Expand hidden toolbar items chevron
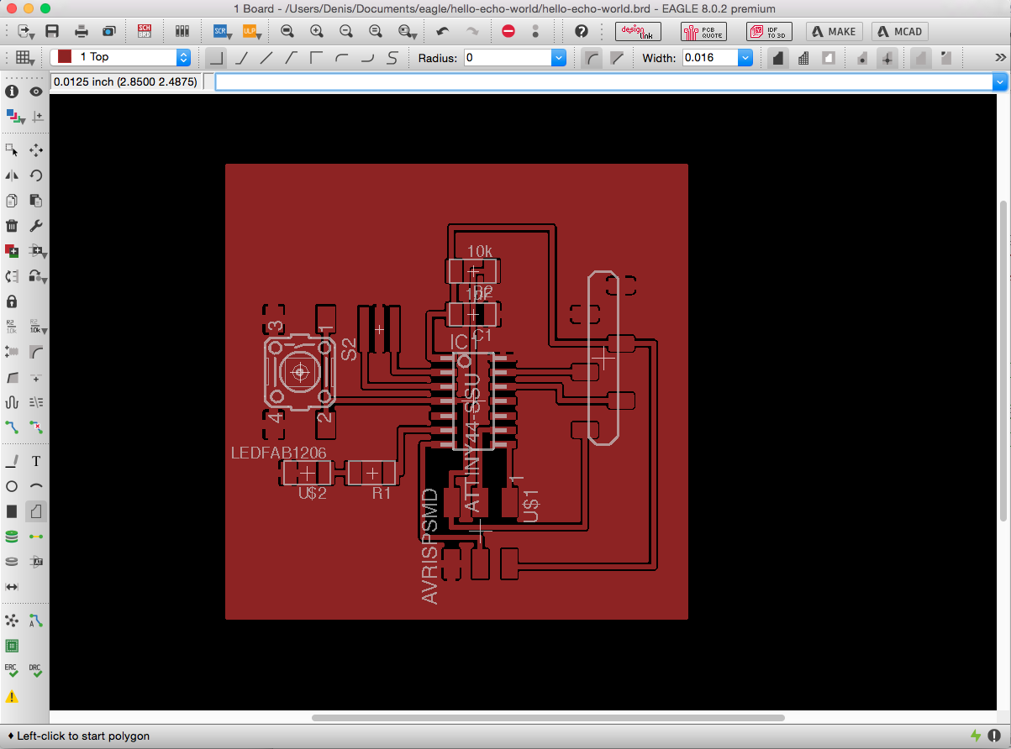 (1001, 58)
